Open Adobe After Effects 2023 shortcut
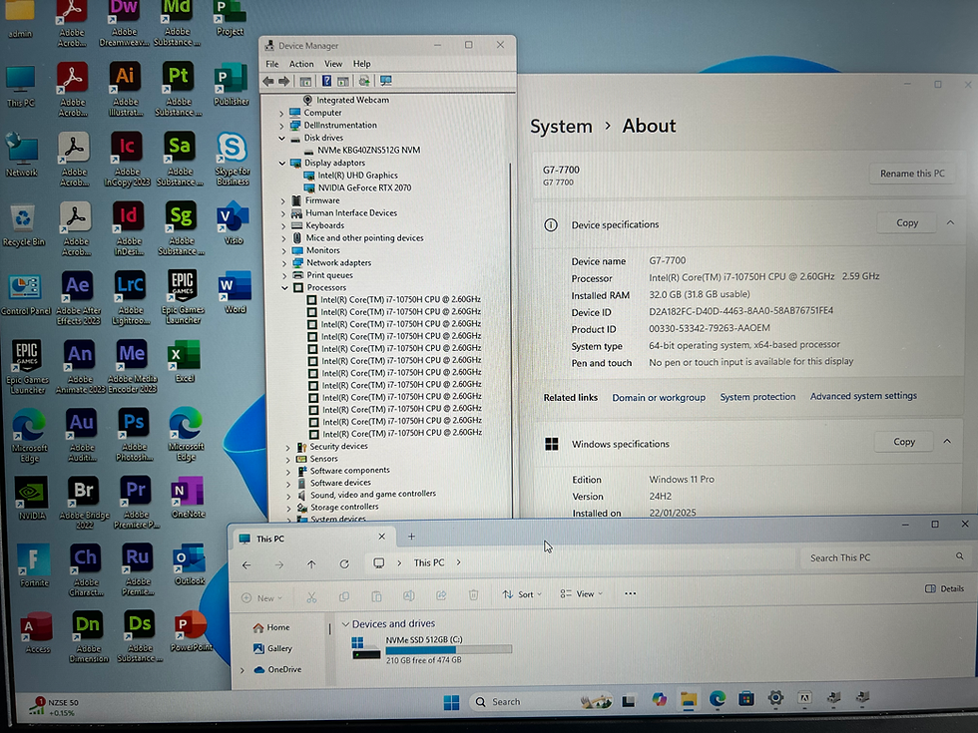The image size is (978, 733). click(x=78, y=297)
